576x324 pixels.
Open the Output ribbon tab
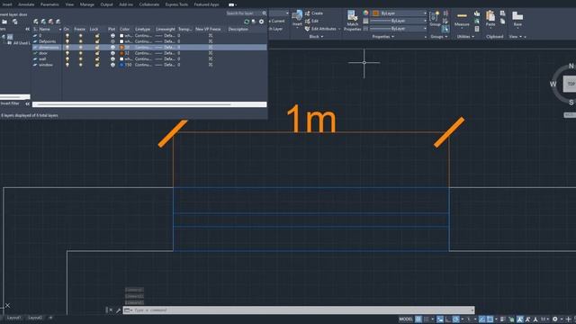coord(106,4)
